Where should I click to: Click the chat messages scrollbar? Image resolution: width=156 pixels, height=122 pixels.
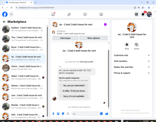109,79
